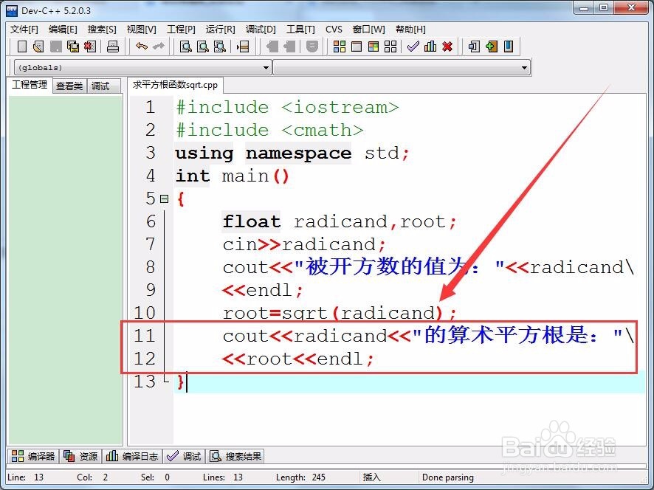Click the disabled grey toggle bookmark icon

(312, 46)
